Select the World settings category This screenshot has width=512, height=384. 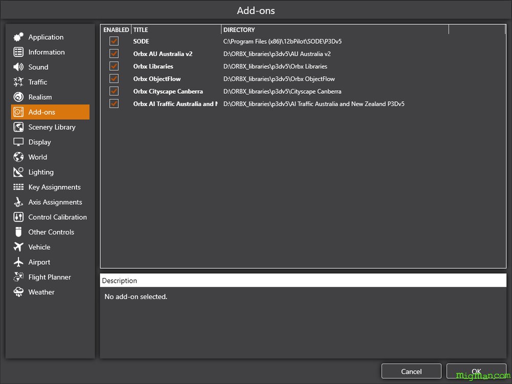(x=50, y=157)
